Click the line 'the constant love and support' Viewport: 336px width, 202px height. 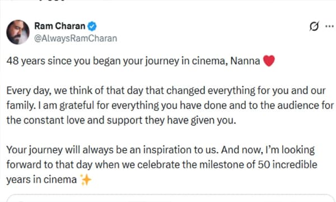(122, 120)
